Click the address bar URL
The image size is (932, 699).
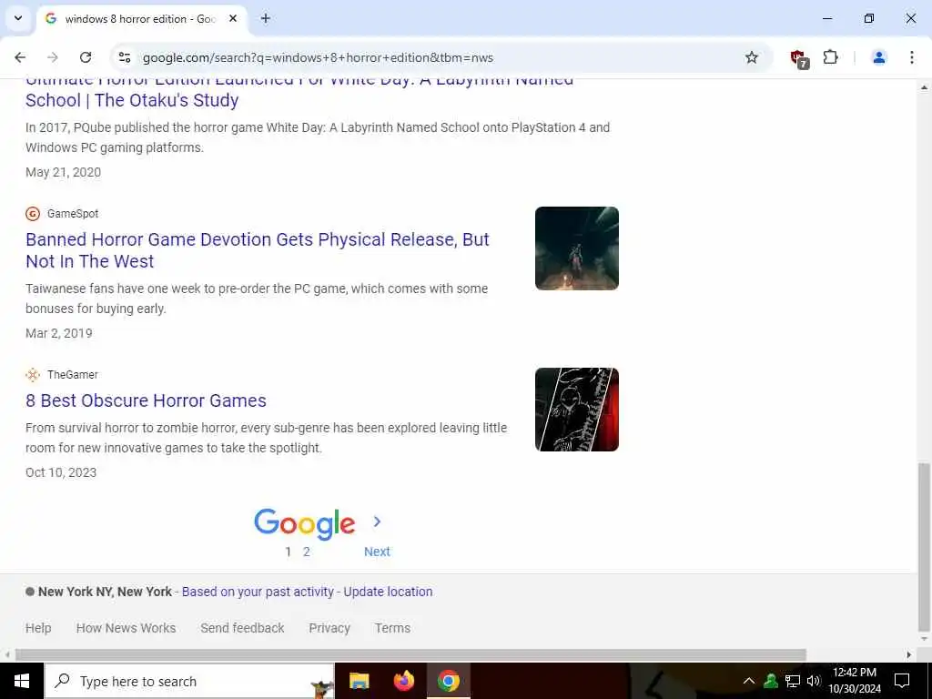pyautogui.click(x=318, y=57)
